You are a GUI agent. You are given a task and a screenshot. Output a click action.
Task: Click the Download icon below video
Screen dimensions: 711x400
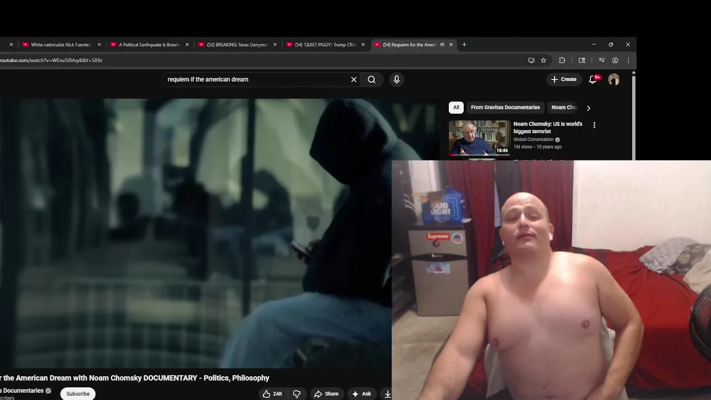pos(387,394)
